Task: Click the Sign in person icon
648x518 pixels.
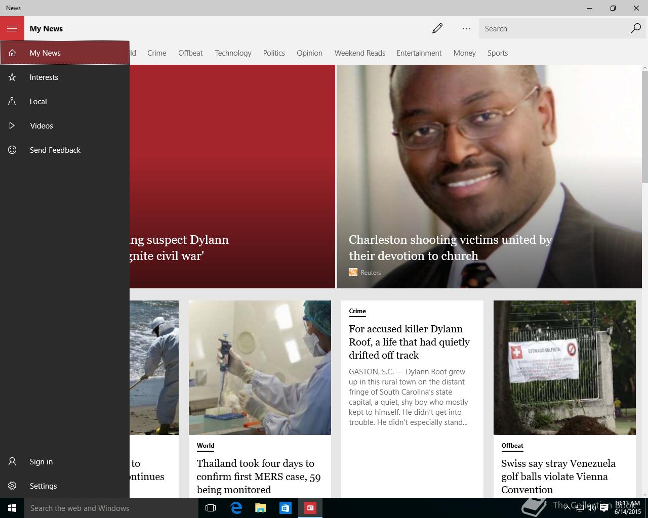Action: pos(12,461)
